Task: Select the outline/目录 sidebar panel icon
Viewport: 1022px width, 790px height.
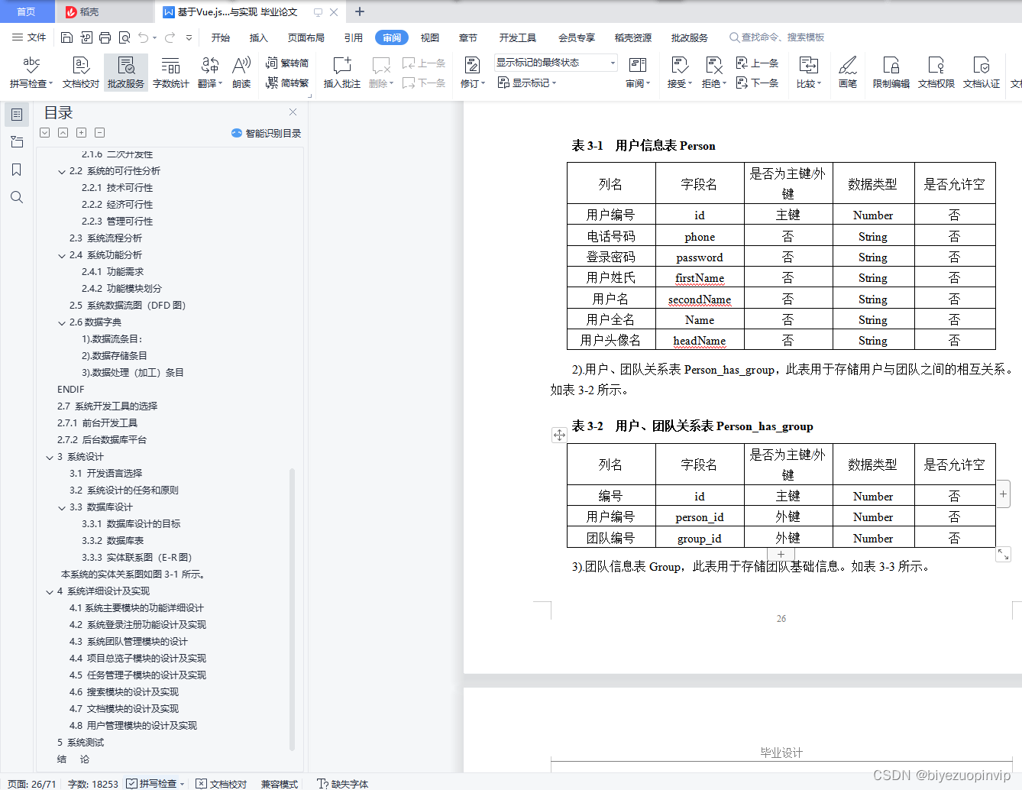Action: 16,115
